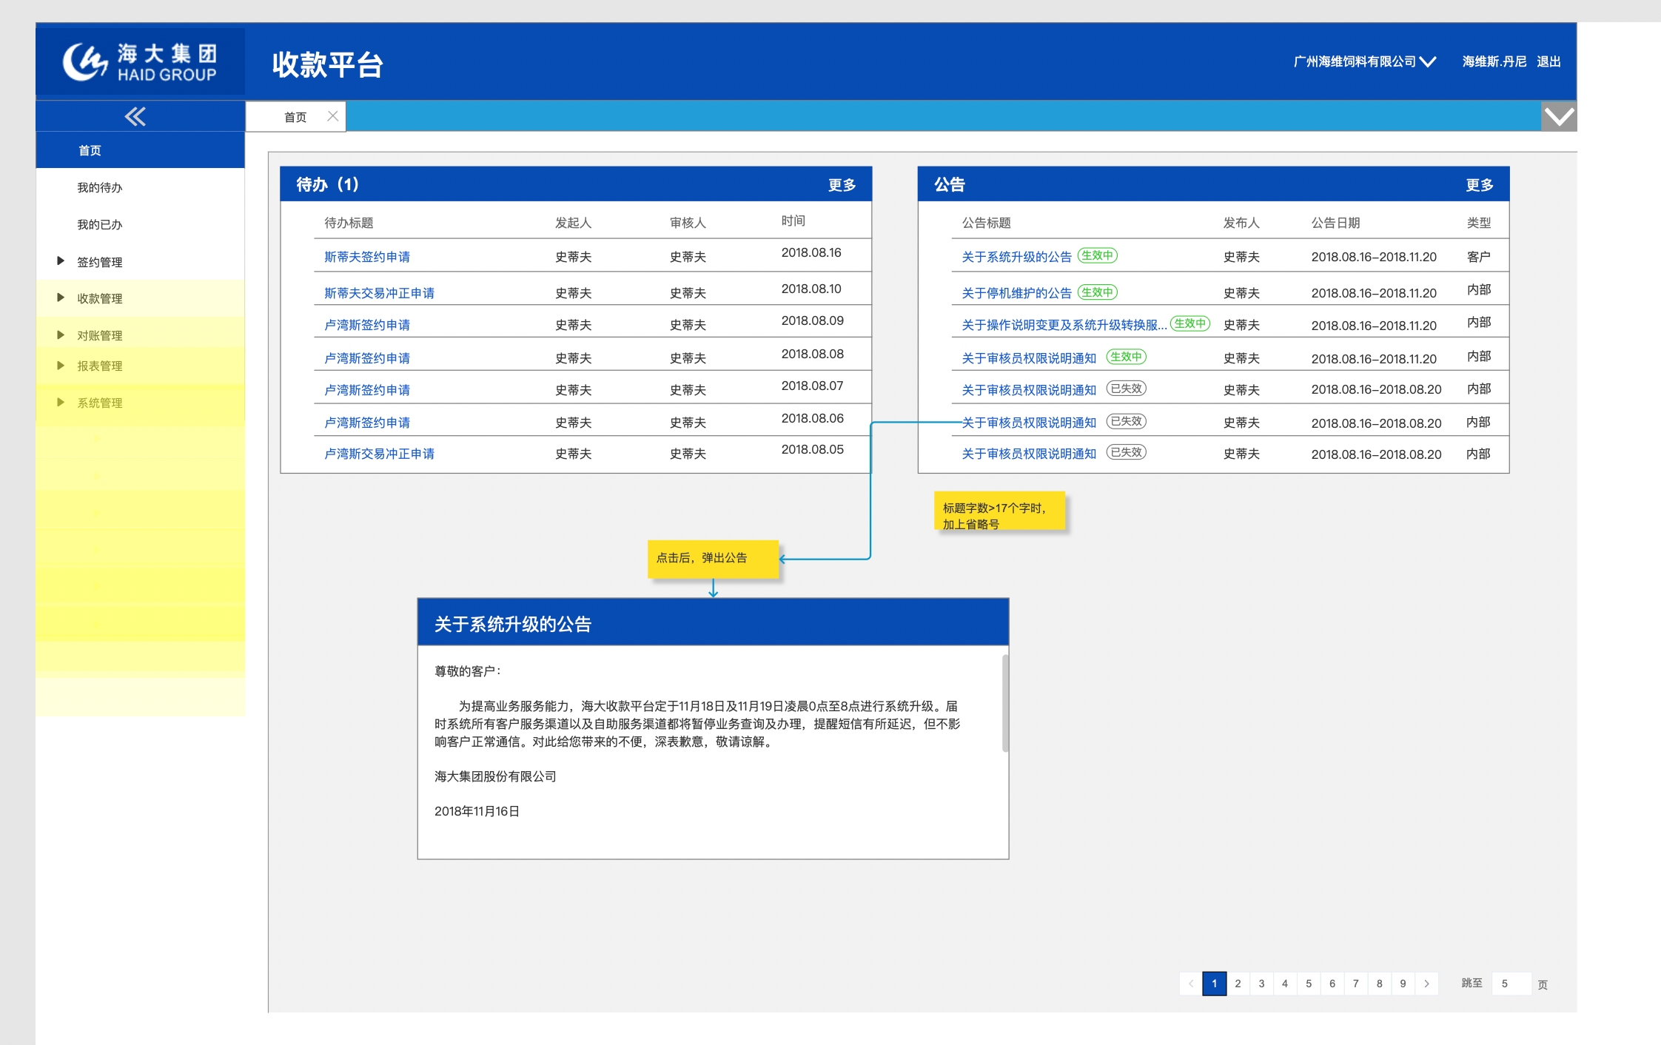Open 卢湾斯交易冲正申请 todo link

click(x=379, y=454)
